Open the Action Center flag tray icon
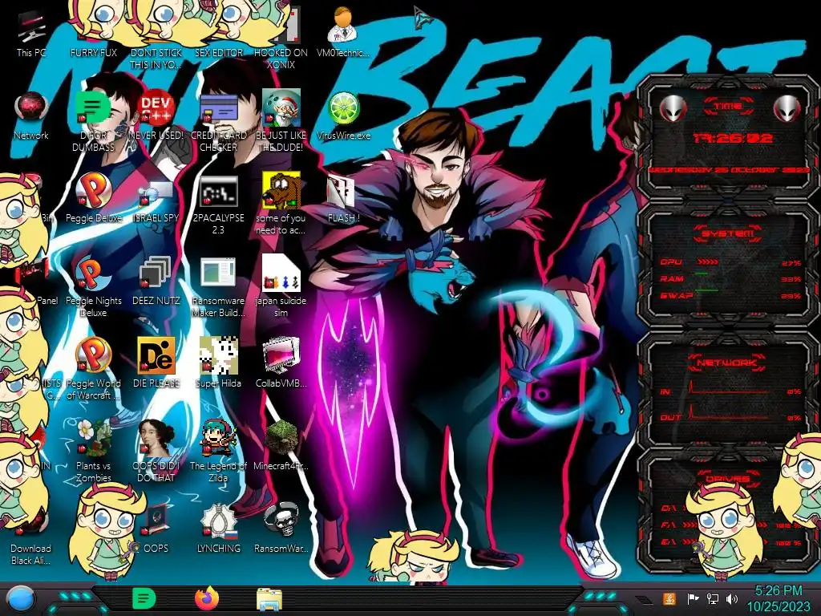The height and width of the screenshot is (616, 821). (693, 599)
